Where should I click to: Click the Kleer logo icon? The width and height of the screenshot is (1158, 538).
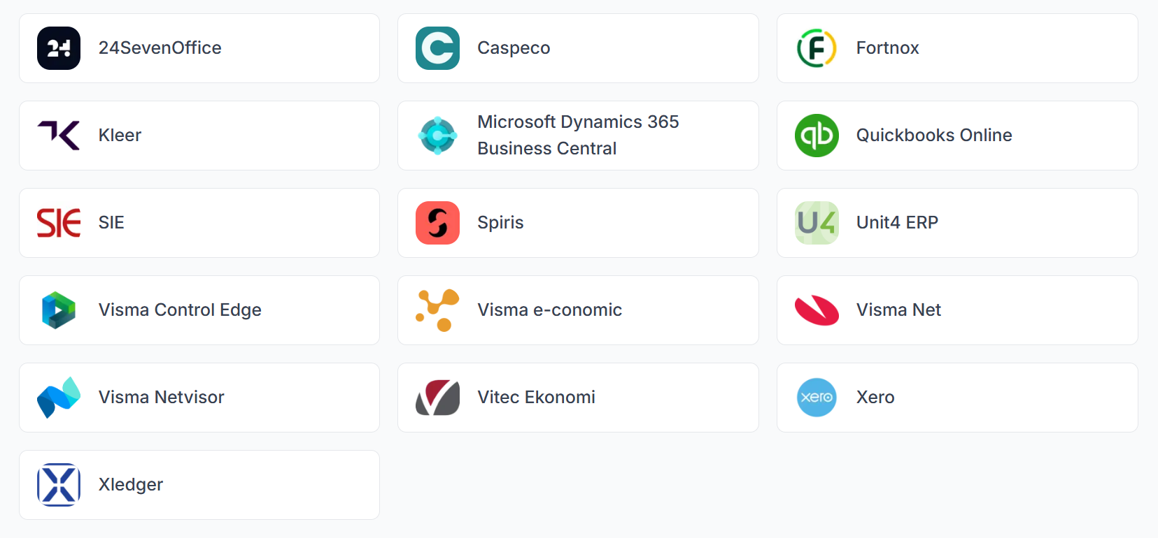59,136
